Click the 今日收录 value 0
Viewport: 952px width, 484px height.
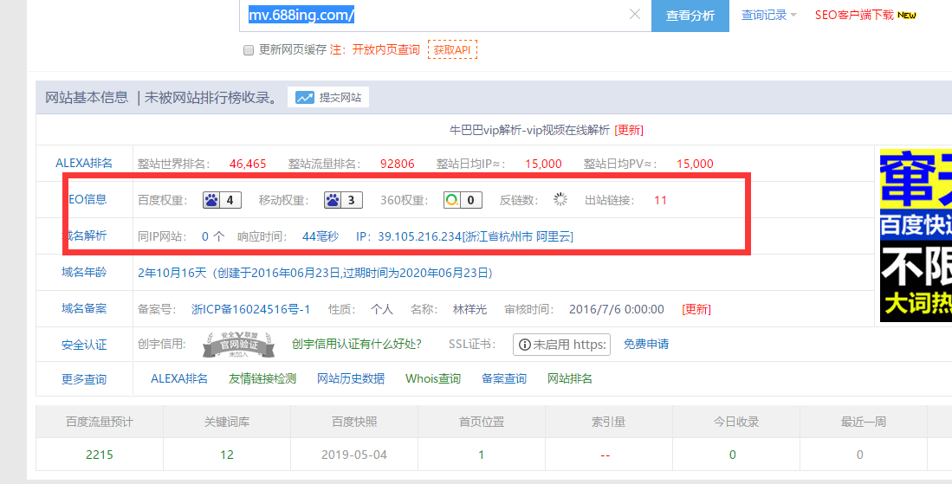click(733, 455)
